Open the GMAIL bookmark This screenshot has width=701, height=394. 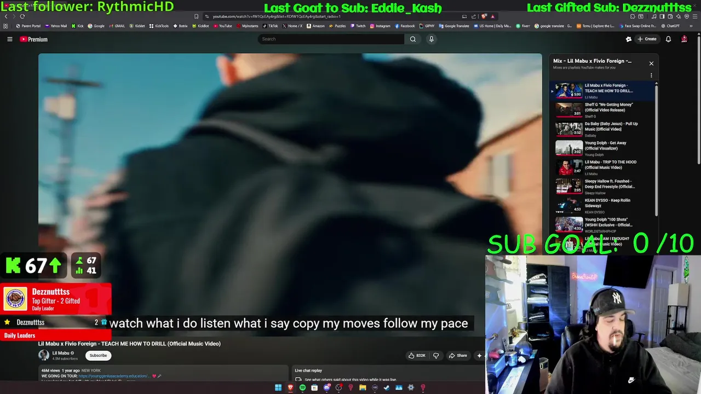tap(117, 26)
